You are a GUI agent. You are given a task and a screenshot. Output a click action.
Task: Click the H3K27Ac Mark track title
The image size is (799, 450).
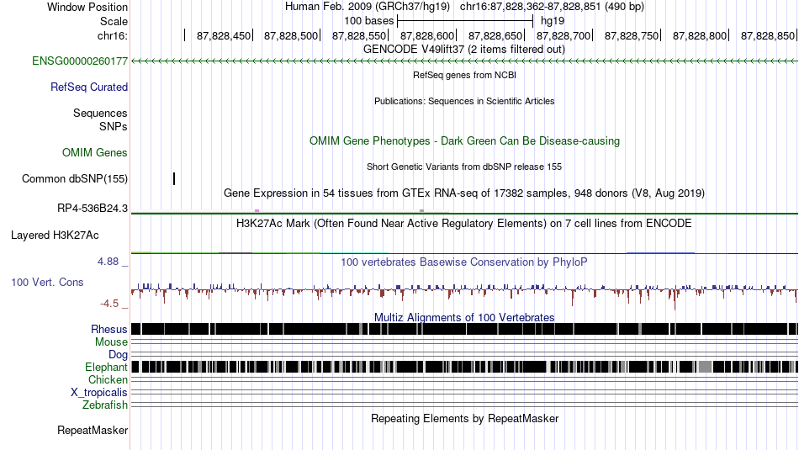tap(464, 224)
